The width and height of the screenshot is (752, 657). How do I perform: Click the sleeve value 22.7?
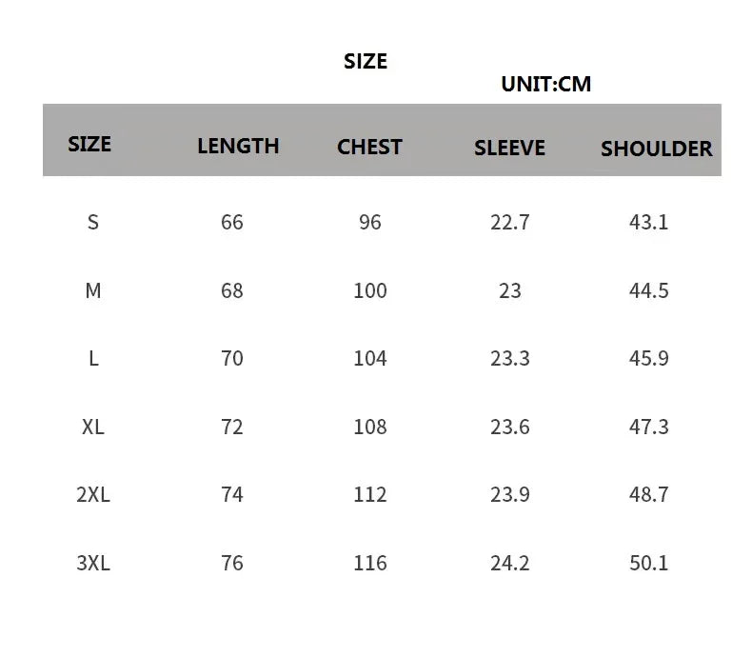509,222
